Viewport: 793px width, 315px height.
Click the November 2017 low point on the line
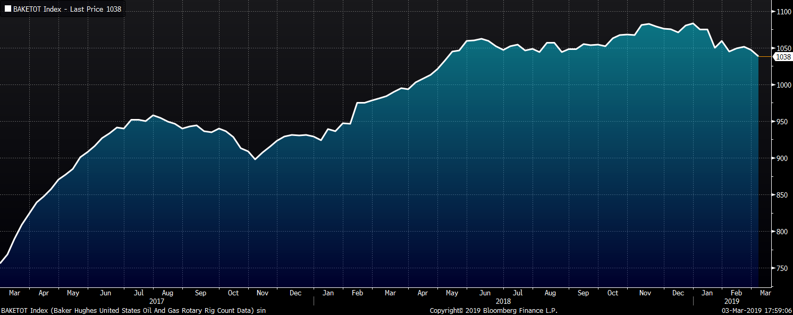pyautogui.click(x=255, y=159)
